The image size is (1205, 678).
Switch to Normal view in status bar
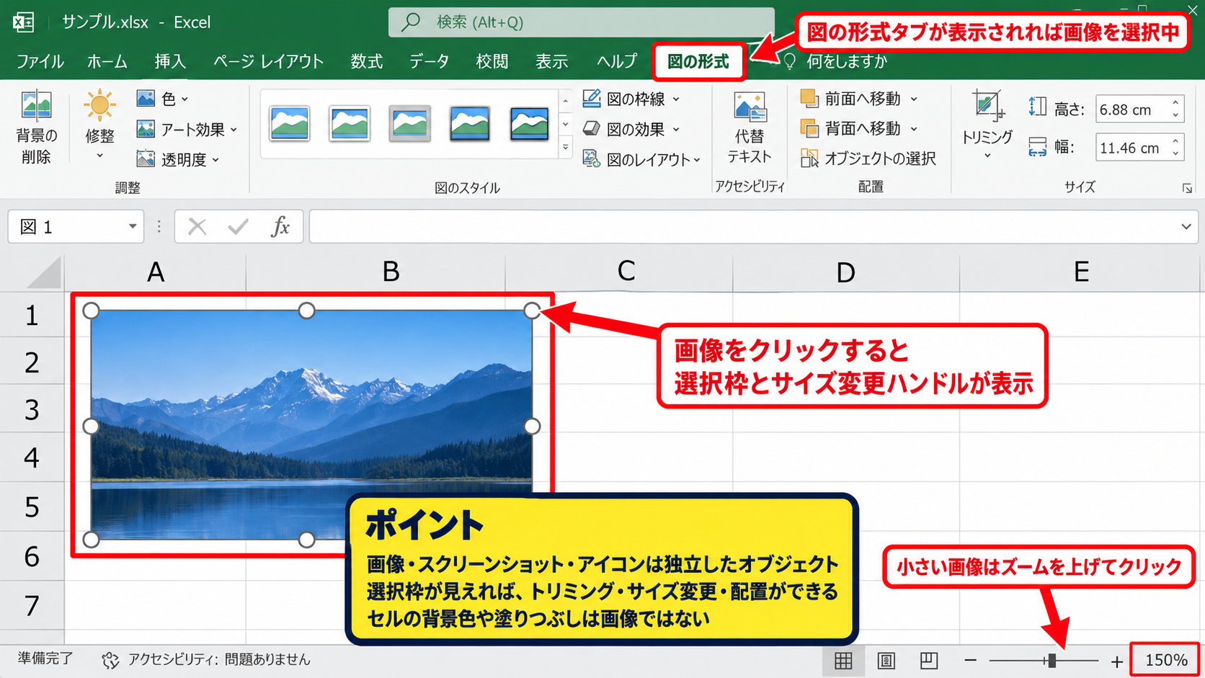(843, 660)
